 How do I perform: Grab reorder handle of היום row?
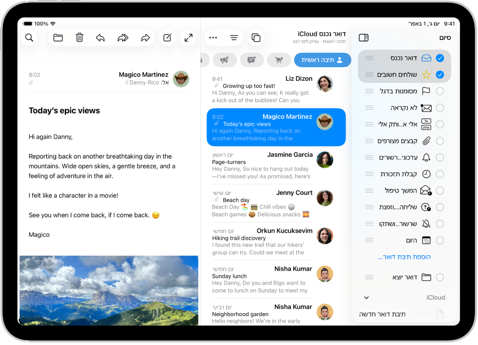point(369,240)
